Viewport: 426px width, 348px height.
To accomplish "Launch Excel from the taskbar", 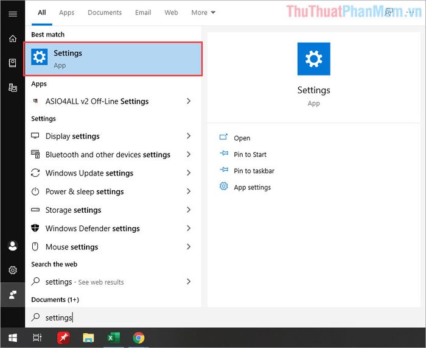I will point(114,338).
